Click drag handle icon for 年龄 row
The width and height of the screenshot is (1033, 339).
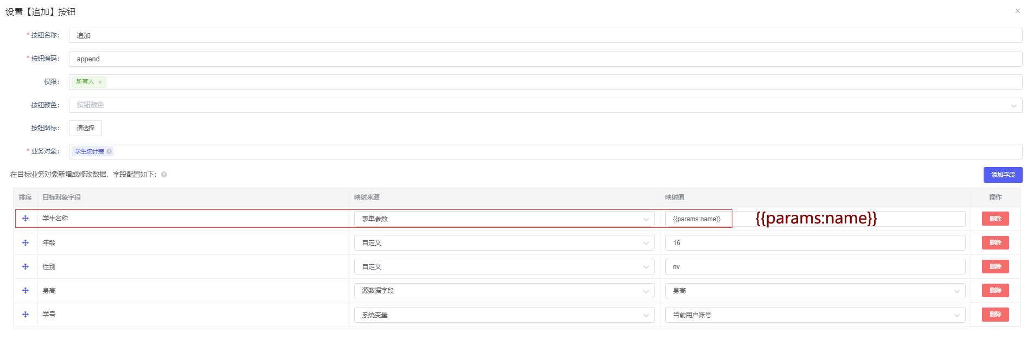coord(25,243)
